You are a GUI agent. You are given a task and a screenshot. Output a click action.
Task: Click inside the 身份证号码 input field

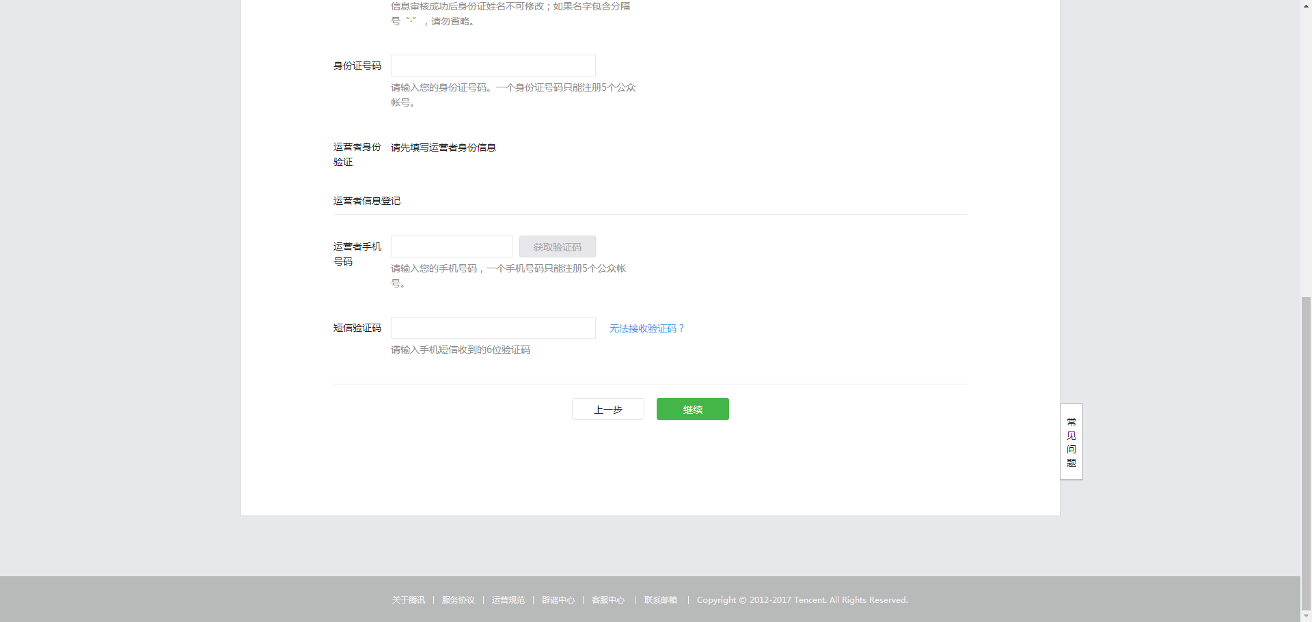(x=493, y=66)
